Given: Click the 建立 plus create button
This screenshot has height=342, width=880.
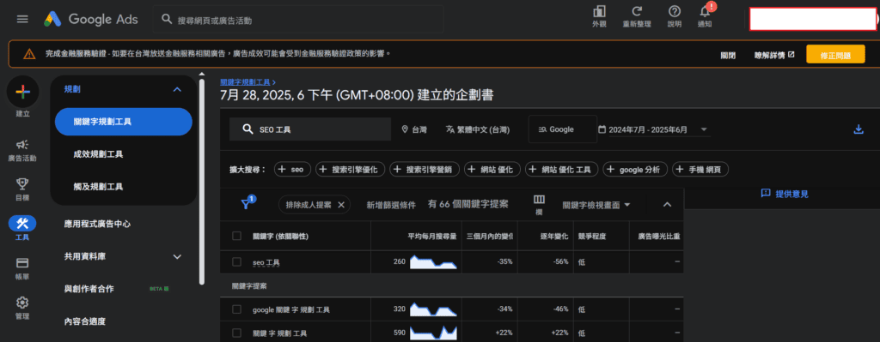Looking at the screenshot, I should 22,91.
